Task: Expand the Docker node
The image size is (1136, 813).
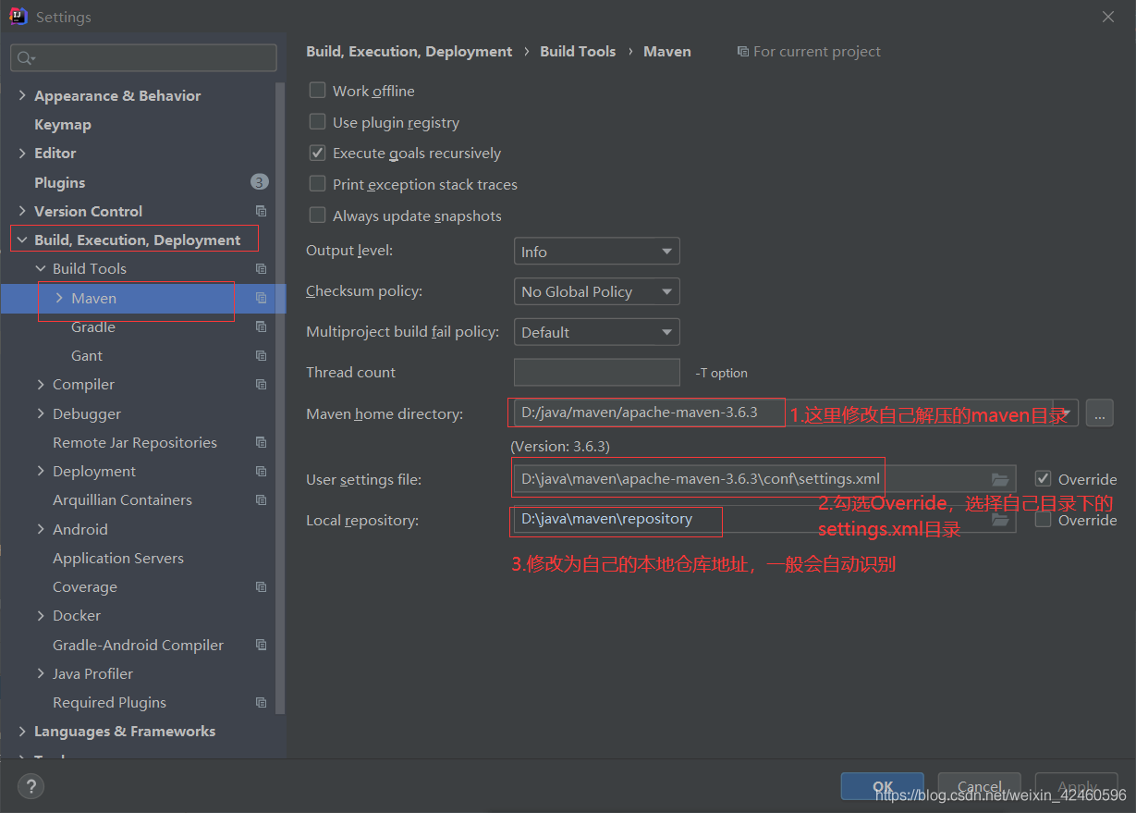Action: (41, 615)
